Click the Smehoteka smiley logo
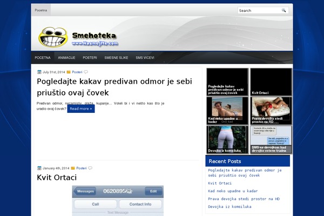This screenshot has width=324, height=216. 53,37
